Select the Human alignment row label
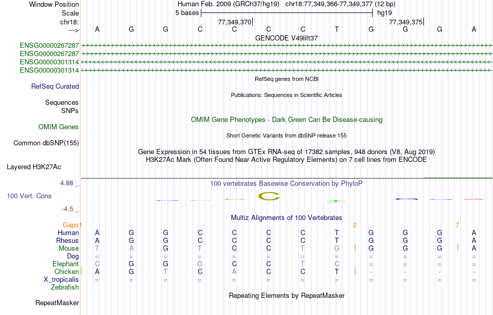Screen dimensions: 493x315 click(x=68, y=233)
